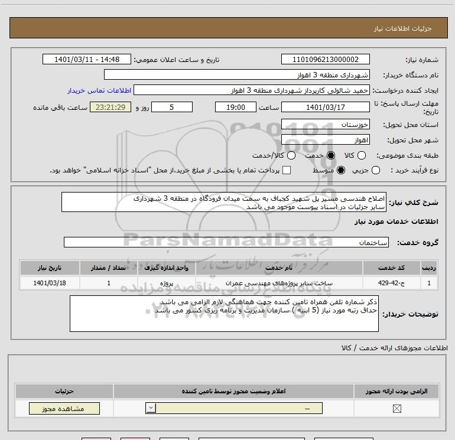Click the request creator name field

(x=252, y=90)
